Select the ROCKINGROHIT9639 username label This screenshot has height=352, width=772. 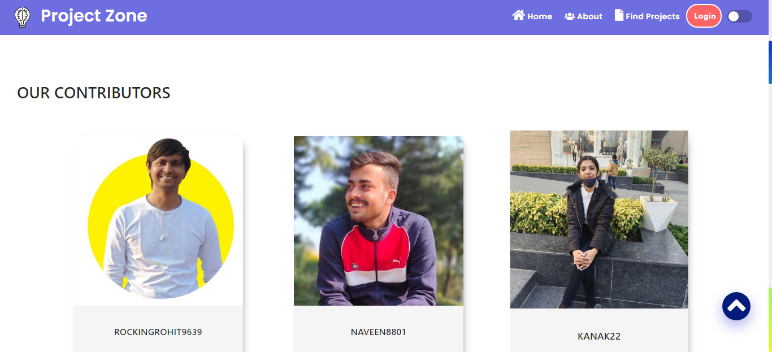point(158,332)
